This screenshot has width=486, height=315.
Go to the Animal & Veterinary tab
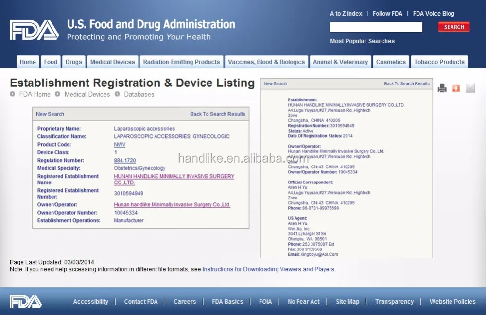340,62
